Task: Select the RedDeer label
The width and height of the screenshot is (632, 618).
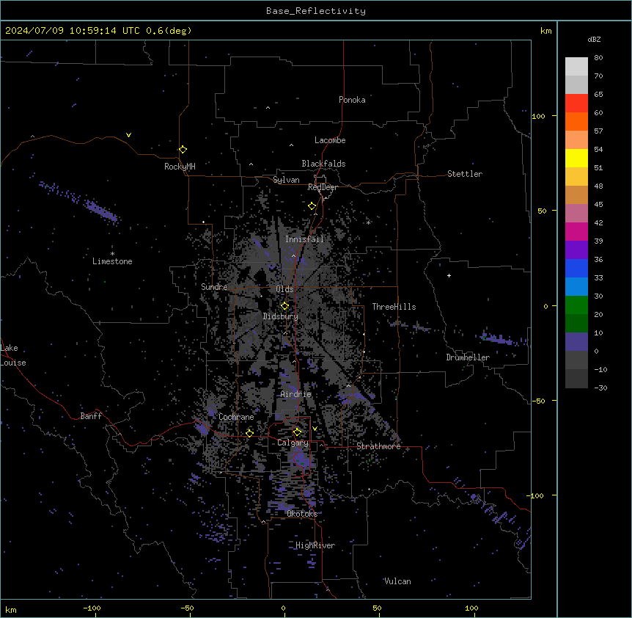Action: (x=323, y=187)
